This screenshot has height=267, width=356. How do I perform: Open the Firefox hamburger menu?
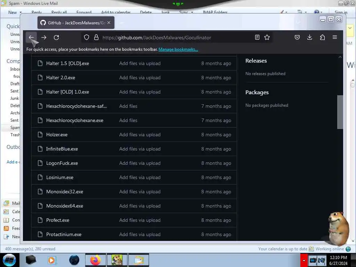(x=335, y=37)
